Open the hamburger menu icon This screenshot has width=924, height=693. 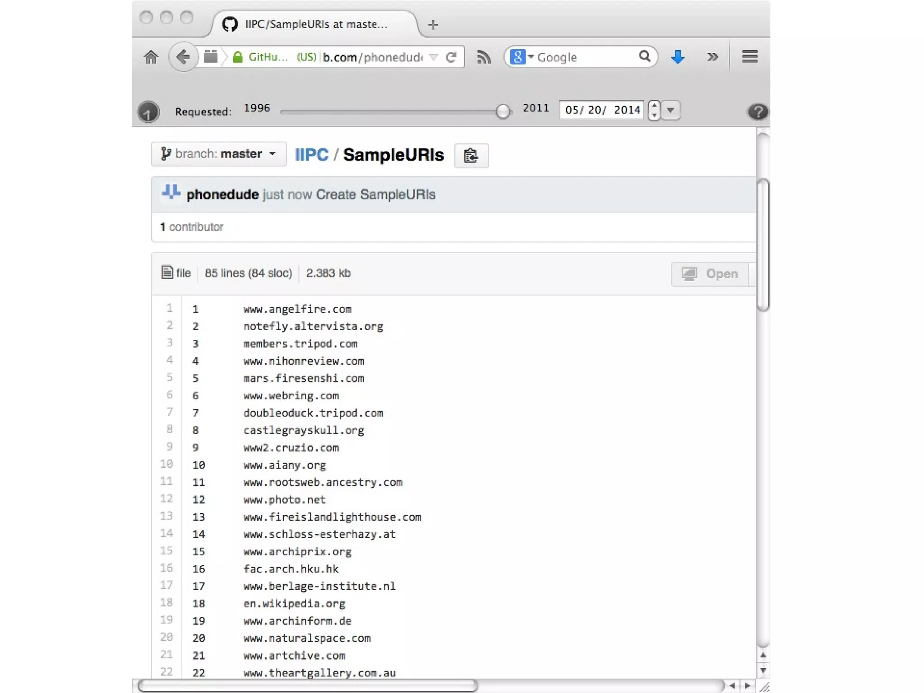[749, 57]
